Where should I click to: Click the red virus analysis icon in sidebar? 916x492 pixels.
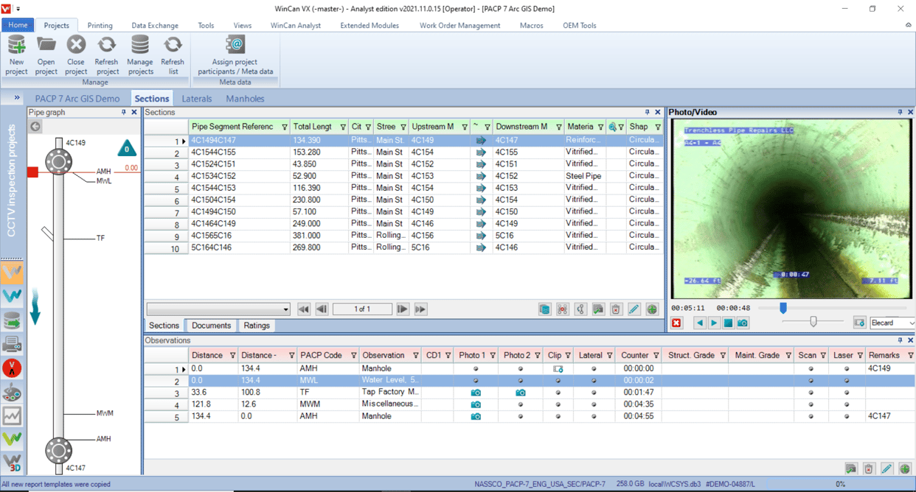(12, 368)
